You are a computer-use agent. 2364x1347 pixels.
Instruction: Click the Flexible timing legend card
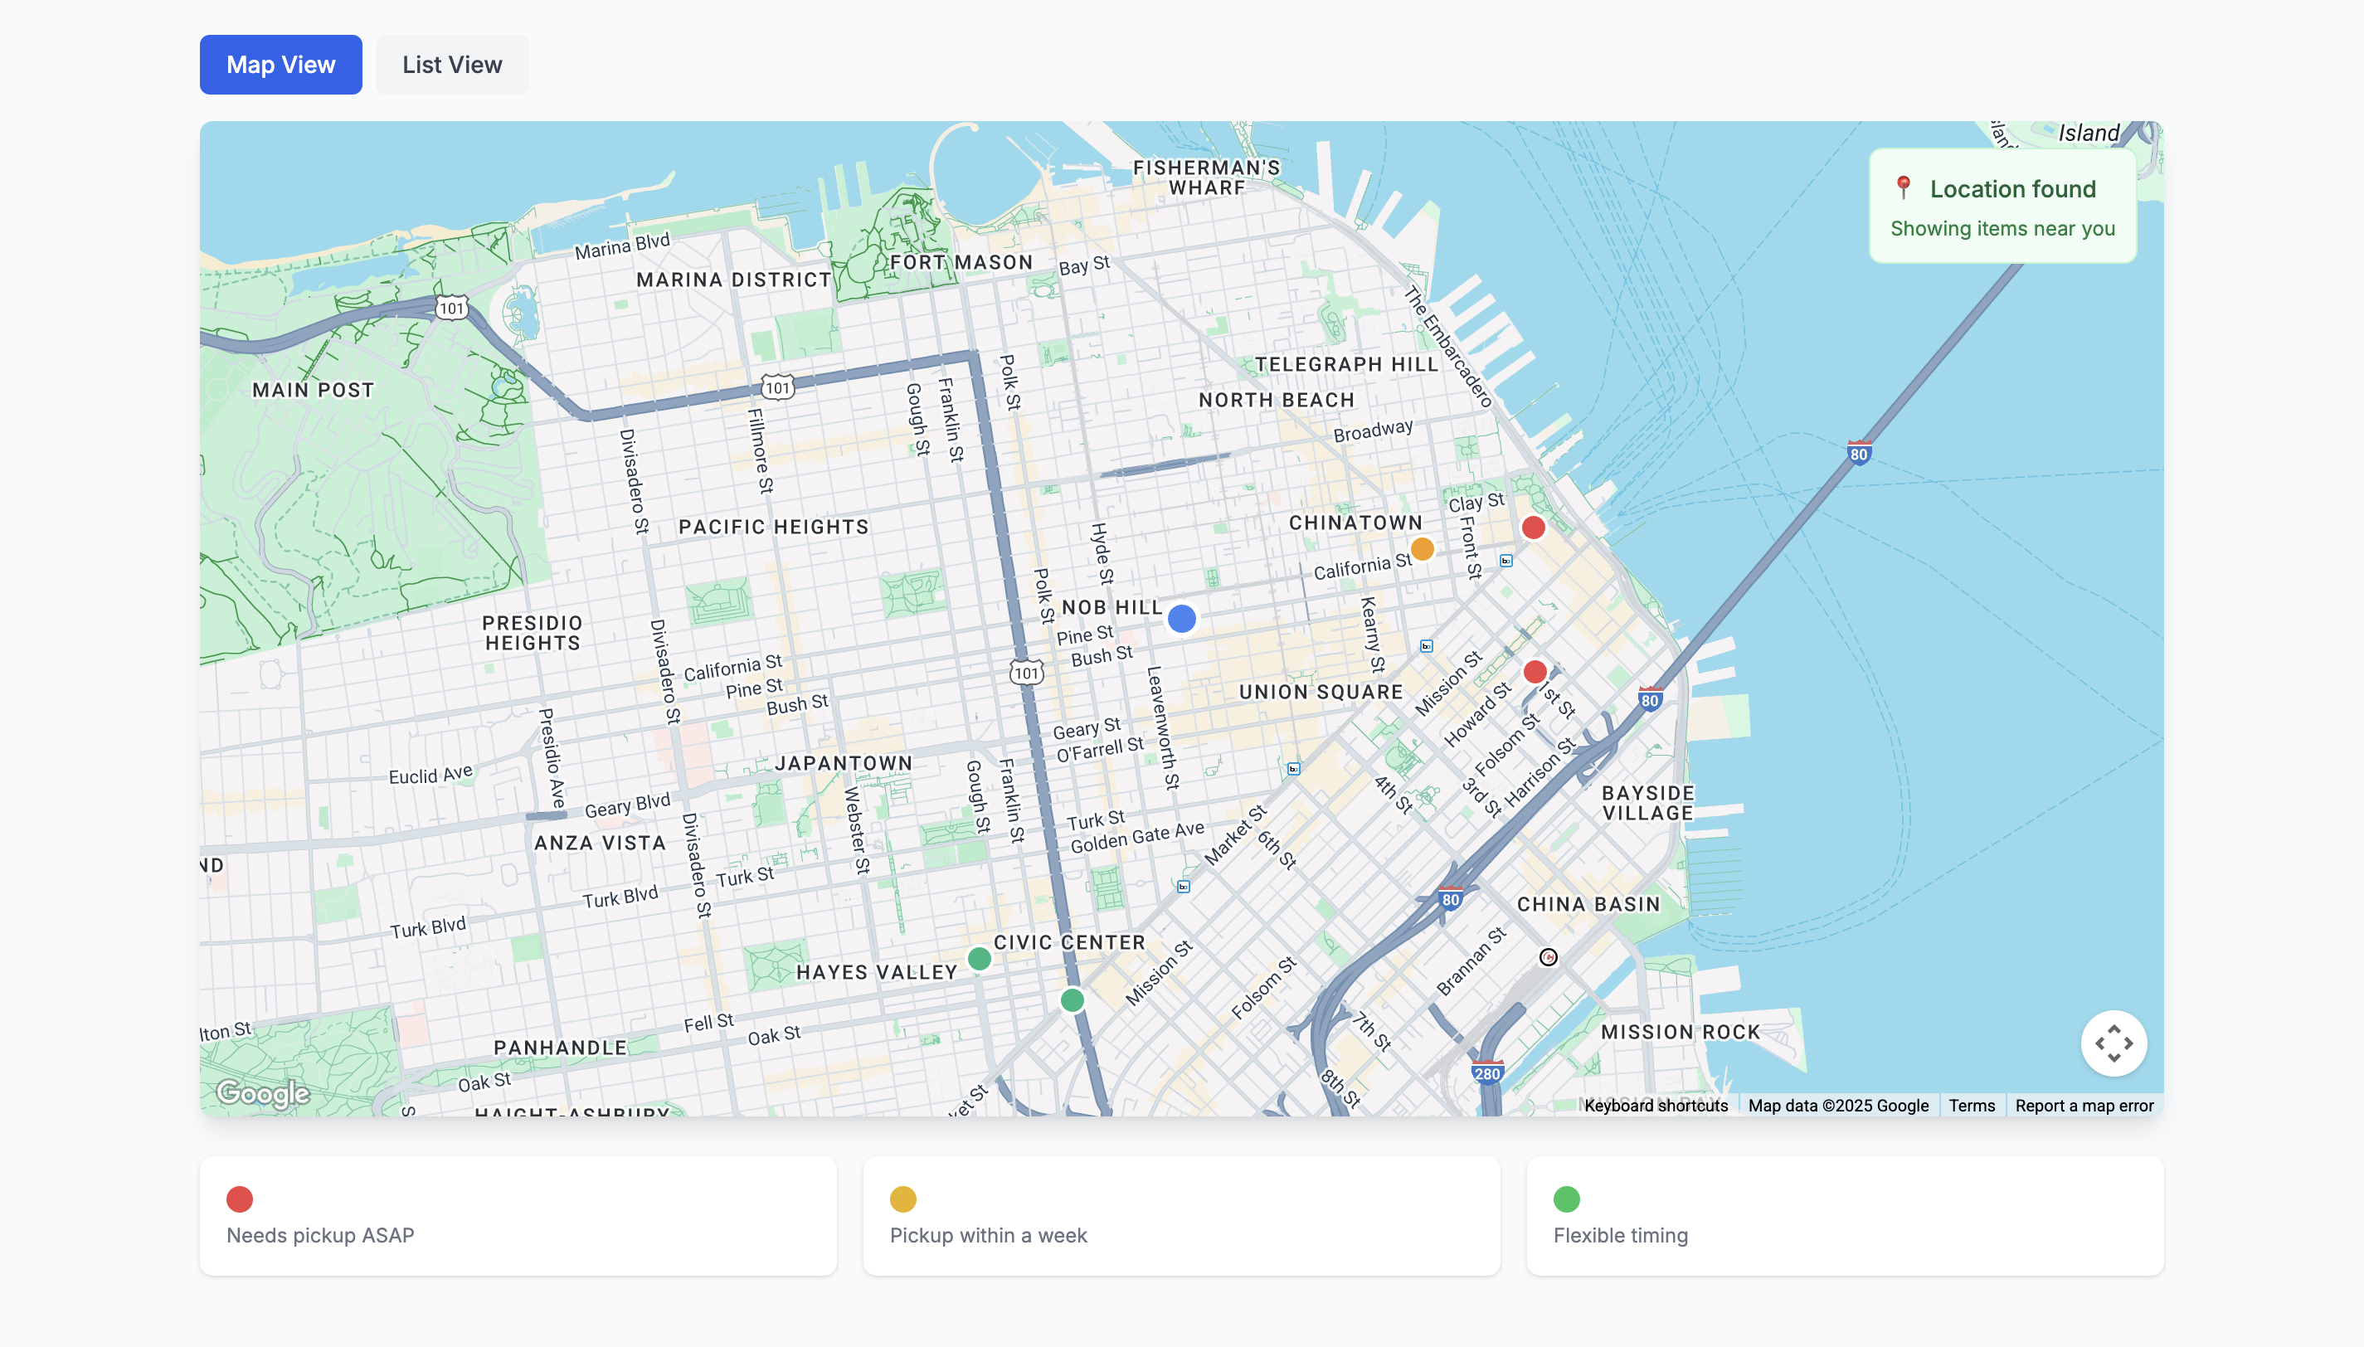coord(1843,1216)
